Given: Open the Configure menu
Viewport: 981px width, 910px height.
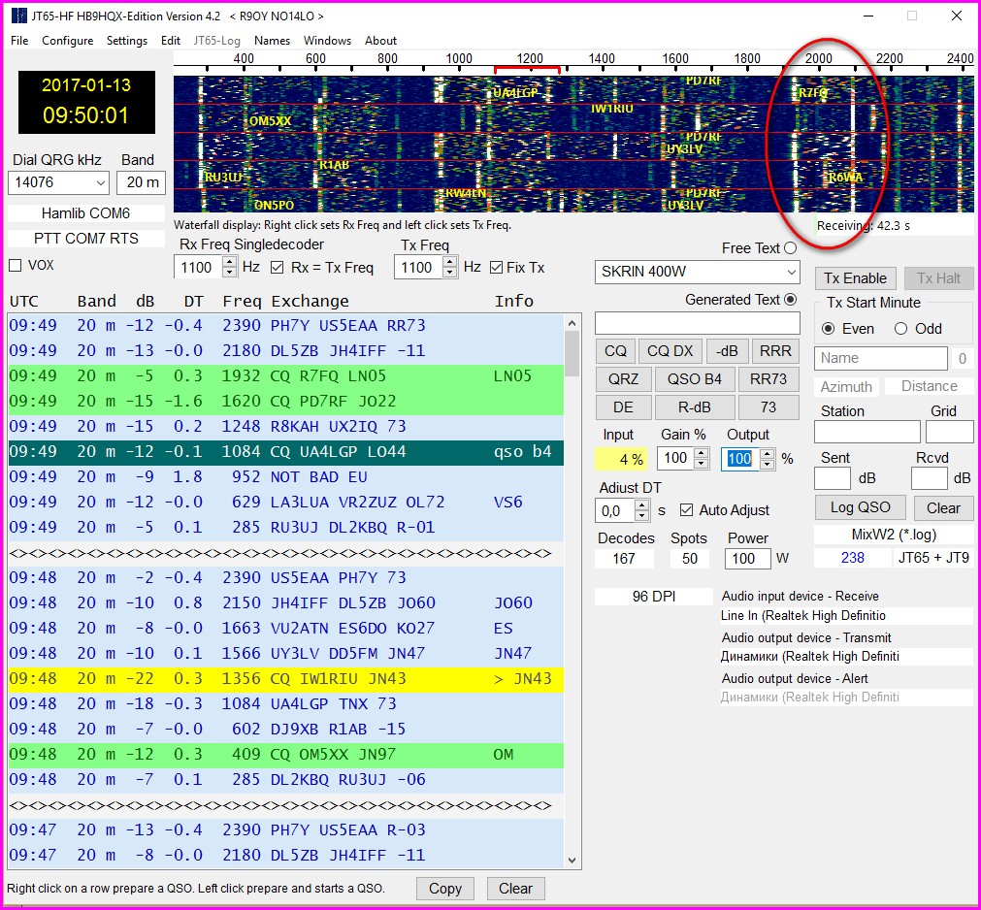Looking at the screenshot, I should click(67, 41).
